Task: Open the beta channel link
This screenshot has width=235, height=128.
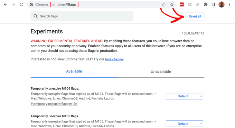Action: click(114, 59)
